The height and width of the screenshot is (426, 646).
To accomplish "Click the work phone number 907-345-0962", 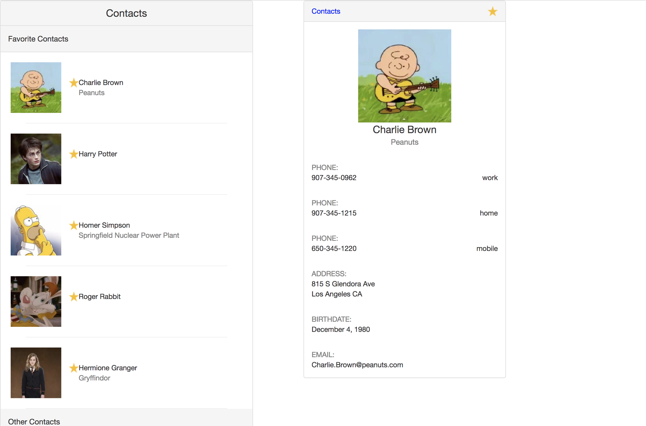I will (x=334, y=178).
